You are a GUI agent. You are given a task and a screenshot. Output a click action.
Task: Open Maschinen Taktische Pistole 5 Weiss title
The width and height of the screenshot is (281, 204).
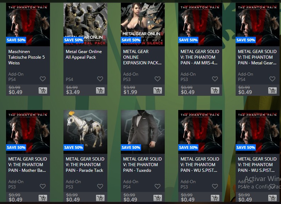point(27,57)
